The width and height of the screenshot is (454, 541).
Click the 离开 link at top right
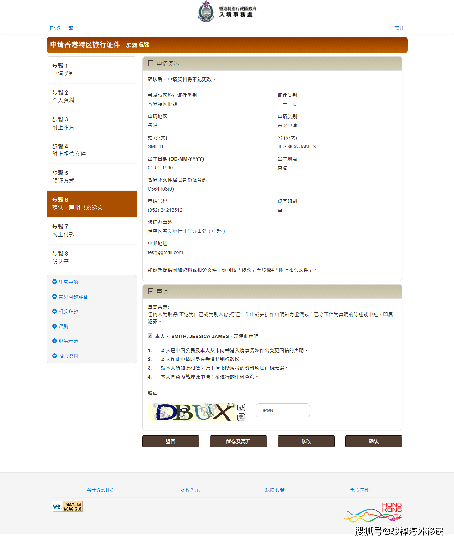[x=399, y=28]
